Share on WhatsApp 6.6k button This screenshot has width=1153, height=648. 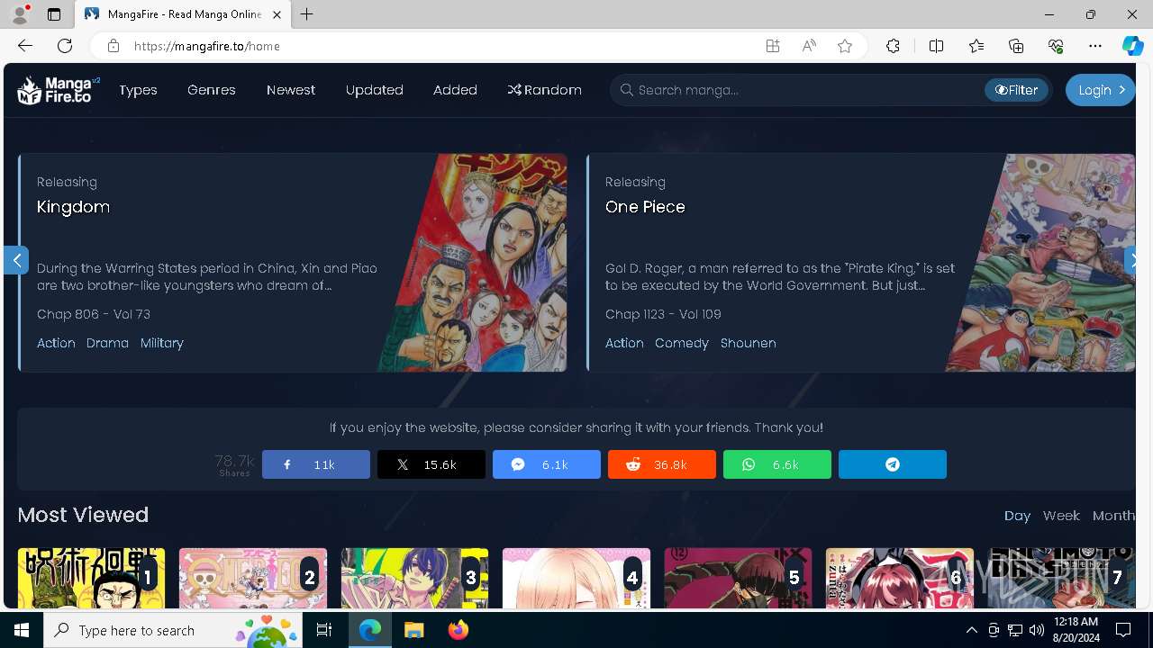pos(777,464)
